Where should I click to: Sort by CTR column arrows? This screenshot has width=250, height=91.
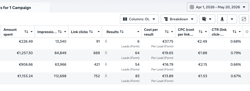[234, 32]
